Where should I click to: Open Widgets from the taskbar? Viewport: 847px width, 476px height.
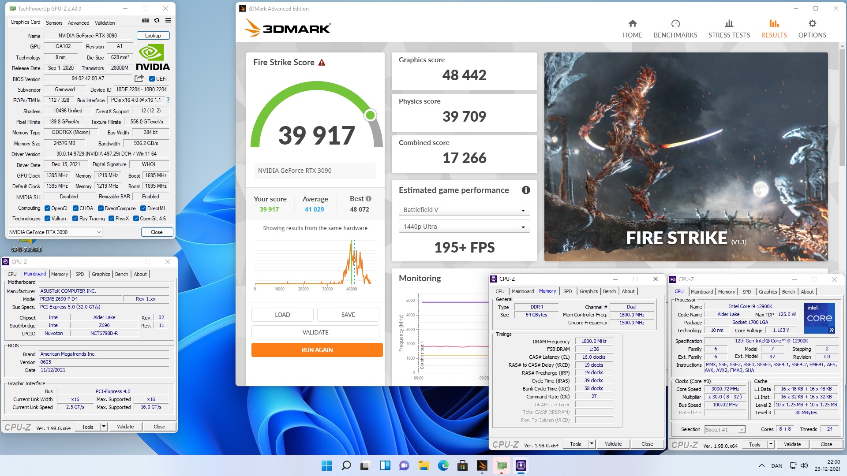[385, 465]
